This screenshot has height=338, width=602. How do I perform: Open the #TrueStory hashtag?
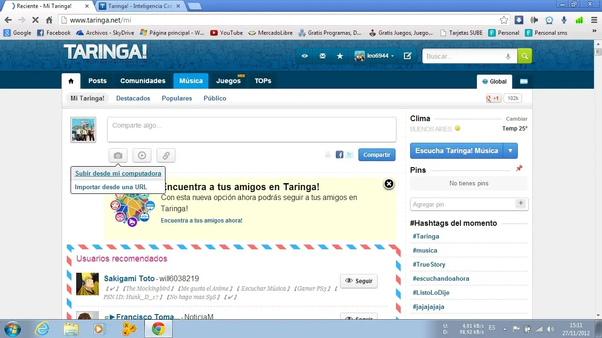[429, 264]
